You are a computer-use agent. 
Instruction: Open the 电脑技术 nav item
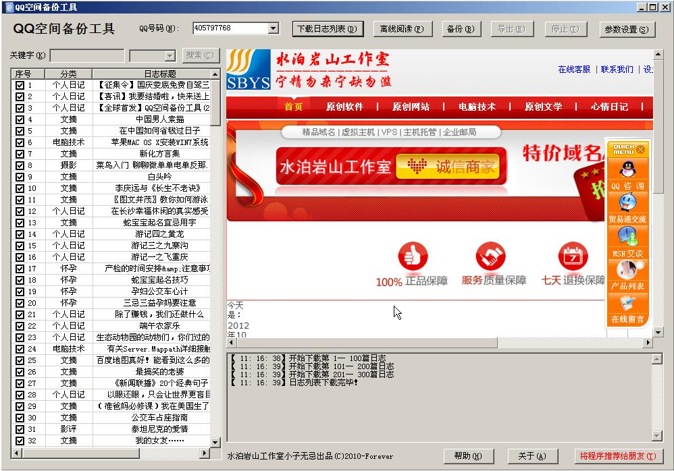(x=477, y=107)
